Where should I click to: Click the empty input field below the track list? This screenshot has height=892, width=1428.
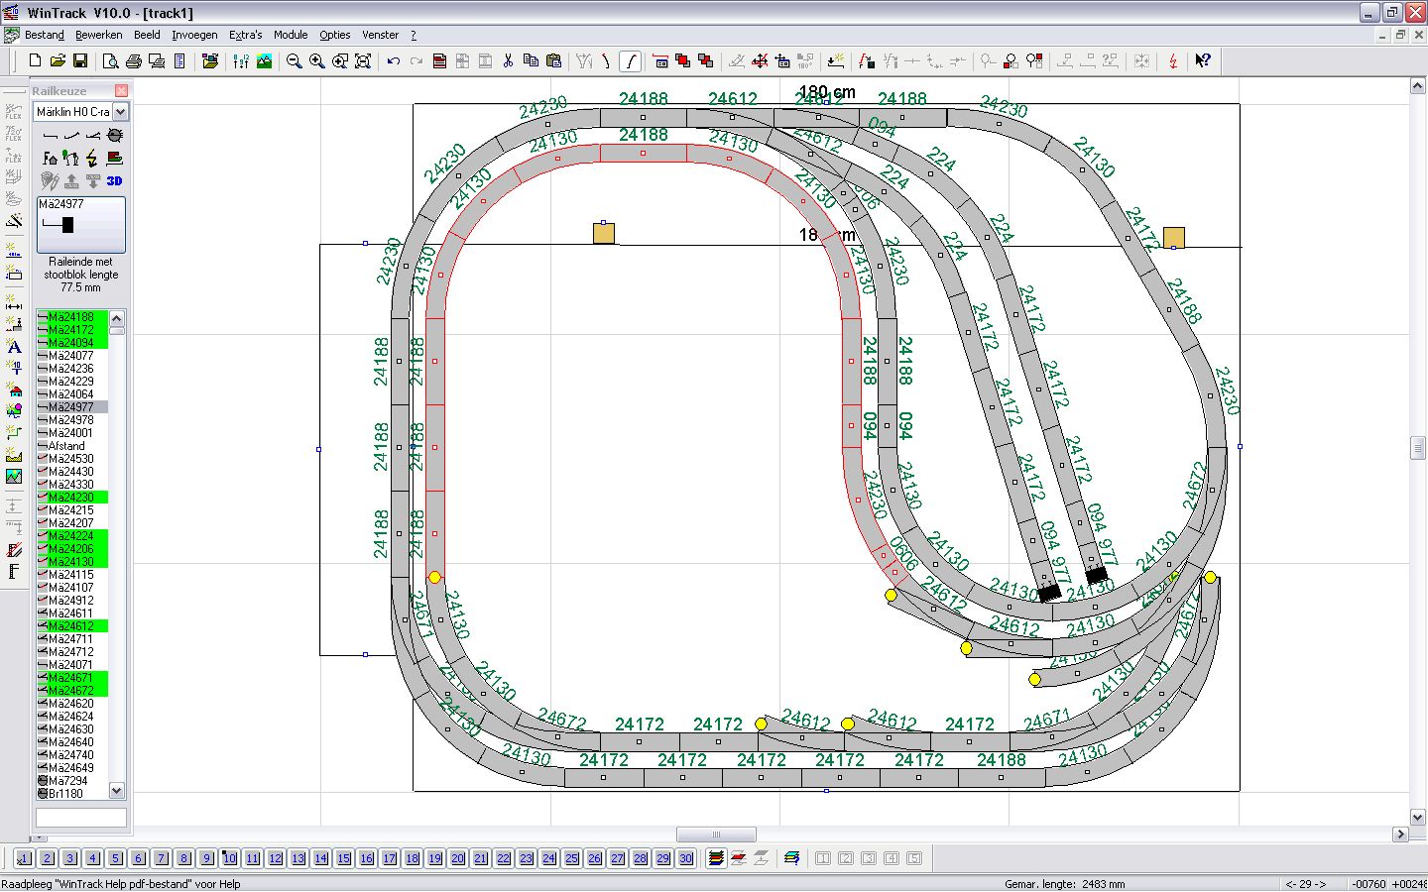pos(81,818)
